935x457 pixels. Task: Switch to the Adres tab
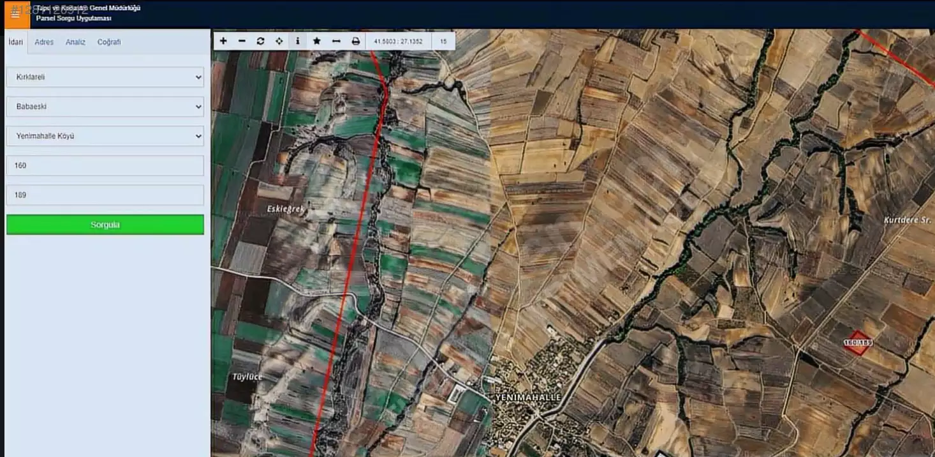pyautogui.click(x=44, y=42)
